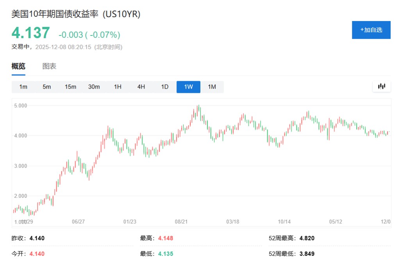The width and height of the screenshot is (400, 261).
Task: Click the 52周最高 value 4.820
Action: (307, 238)
